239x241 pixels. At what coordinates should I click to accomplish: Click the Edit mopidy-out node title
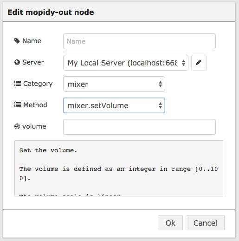[x=51, y=13]
